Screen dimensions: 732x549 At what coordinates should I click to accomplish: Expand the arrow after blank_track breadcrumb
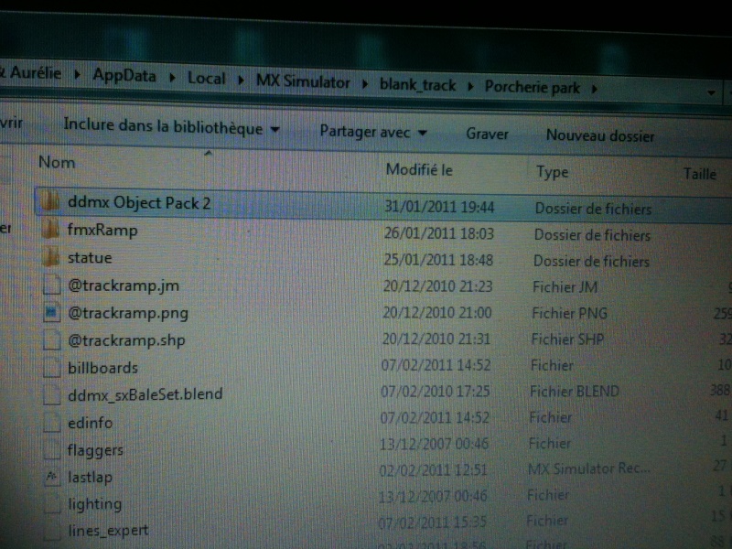coord(470,86)
